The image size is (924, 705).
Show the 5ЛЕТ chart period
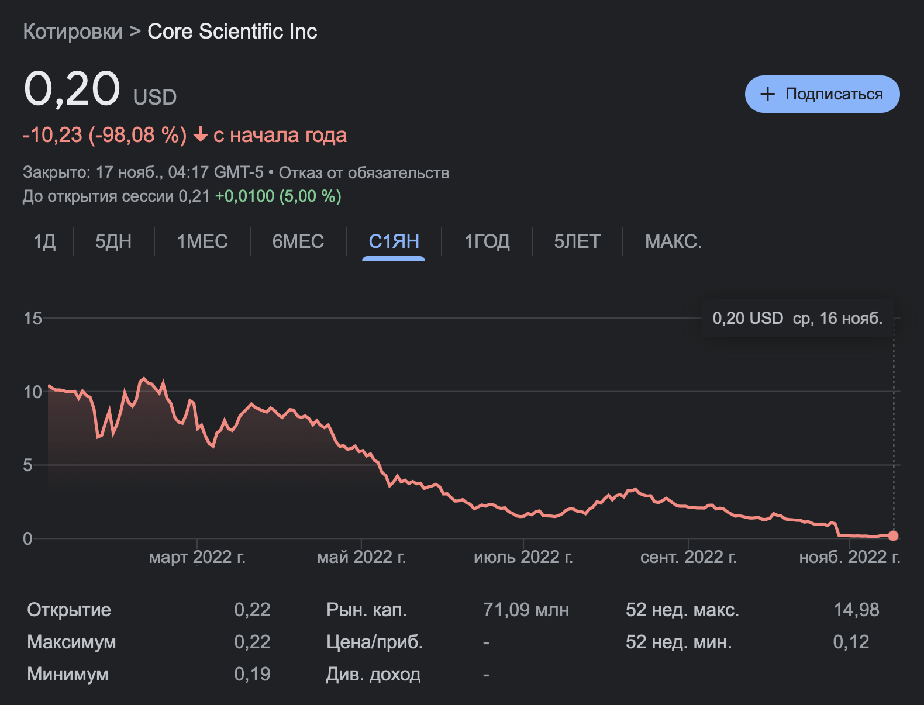tap(577, 241)
